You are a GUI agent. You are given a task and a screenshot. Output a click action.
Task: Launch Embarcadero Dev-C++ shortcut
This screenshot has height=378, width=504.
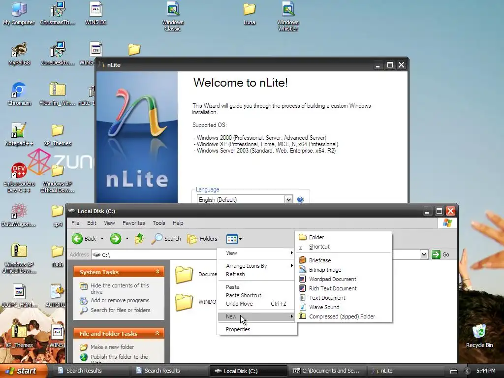coord(19,178)
